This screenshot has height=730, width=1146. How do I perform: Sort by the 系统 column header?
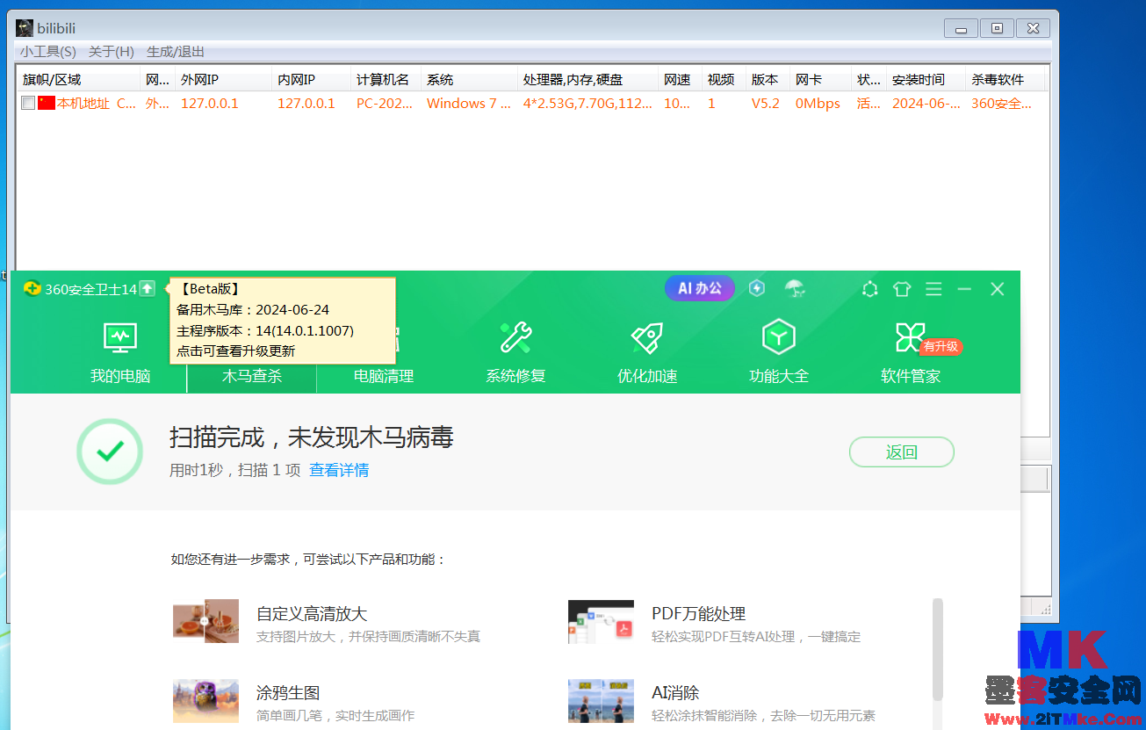469,80
